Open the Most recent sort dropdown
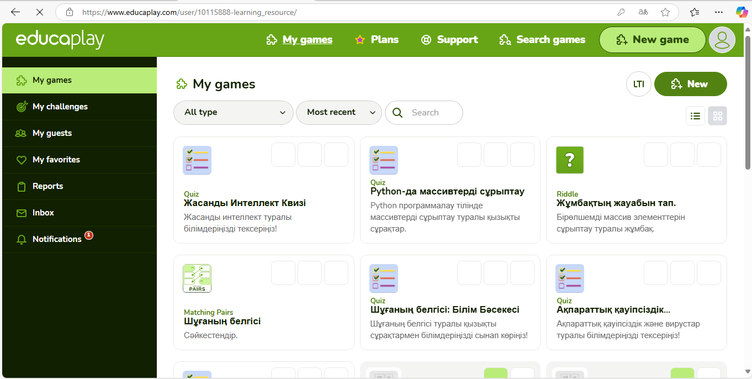 pyautogui.click(x=339, y=113)
